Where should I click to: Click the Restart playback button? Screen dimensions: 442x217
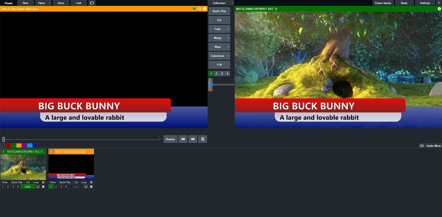pyautogui.click(x=170, y=139)
